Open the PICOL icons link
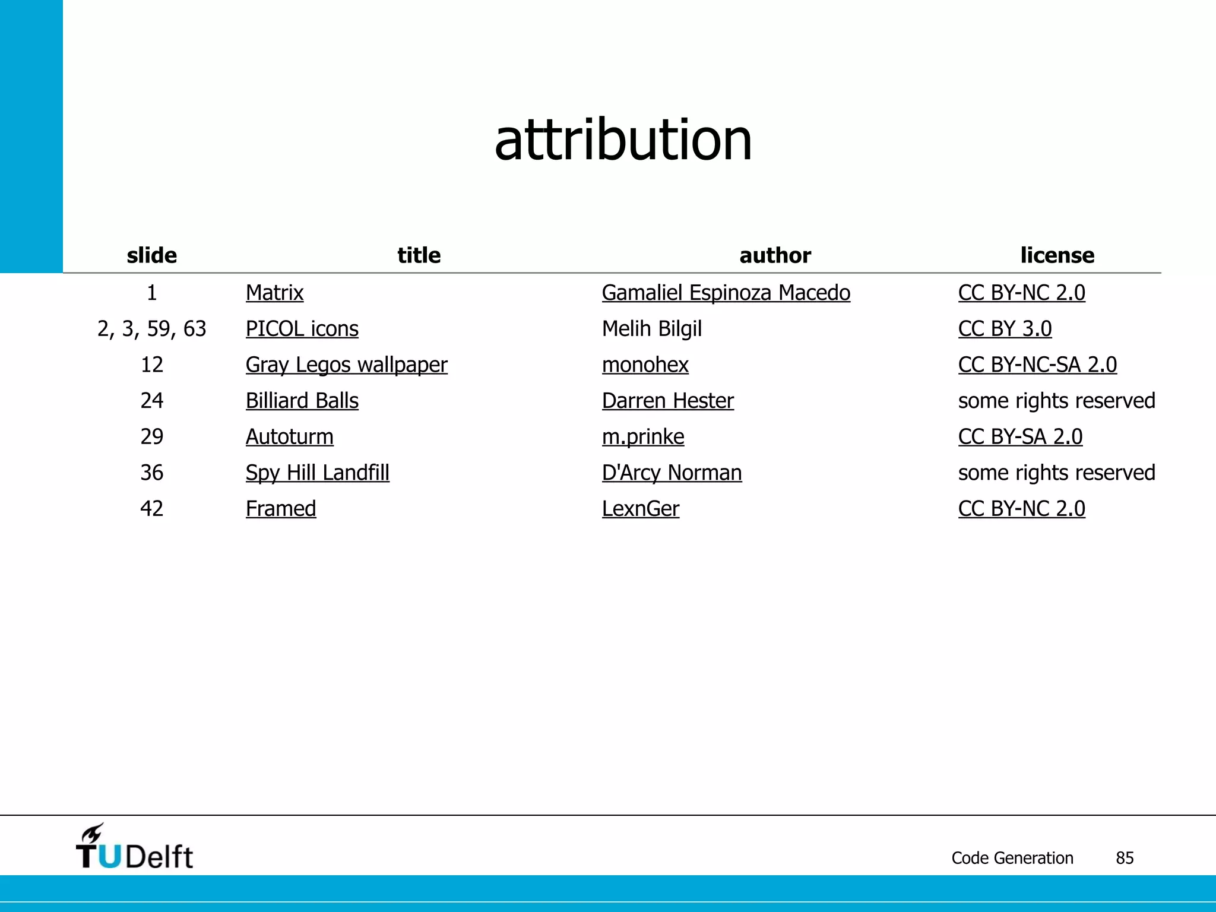 pyautogui.click(x=302, y=329)
